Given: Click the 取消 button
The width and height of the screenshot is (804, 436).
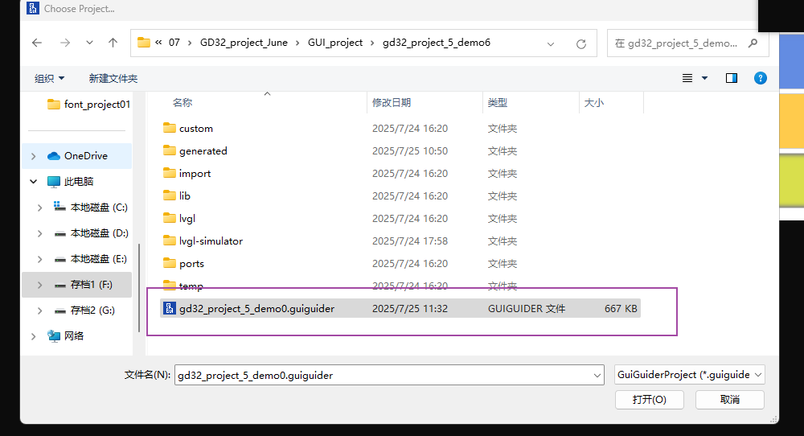Looking at the screenshot, I should (x=730, y=400).
